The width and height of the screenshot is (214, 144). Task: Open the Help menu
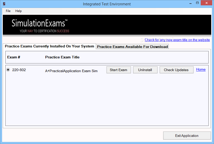tap(18, 11)
